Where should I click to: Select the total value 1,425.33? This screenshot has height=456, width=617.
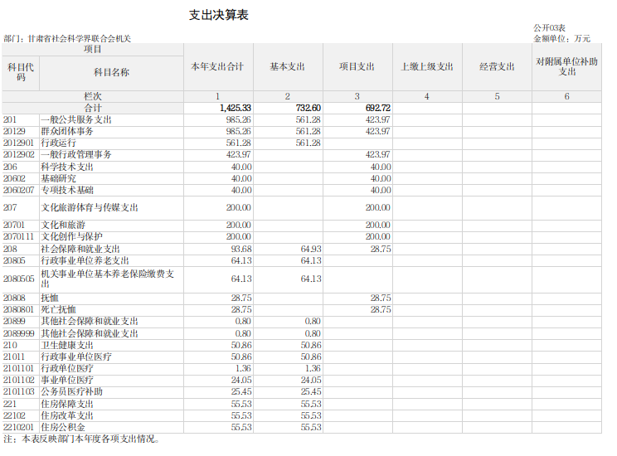[x=236, y=108]
